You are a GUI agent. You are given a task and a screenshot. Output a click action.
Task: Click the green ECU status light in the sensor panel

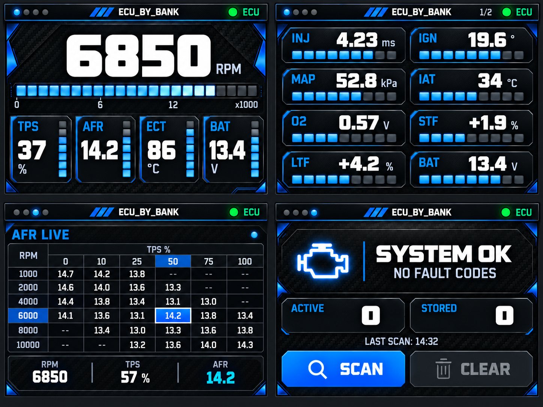507,12
